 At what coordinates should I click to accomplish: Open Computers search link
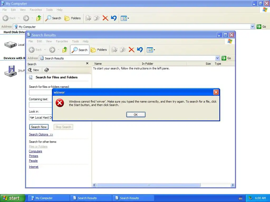tap(36, 151)
